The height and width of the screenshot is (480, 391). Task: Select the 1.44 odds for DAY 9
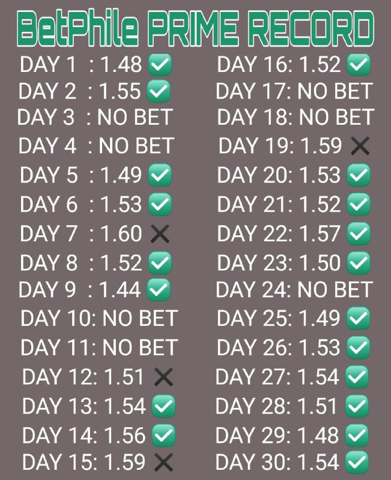[119, 290]
